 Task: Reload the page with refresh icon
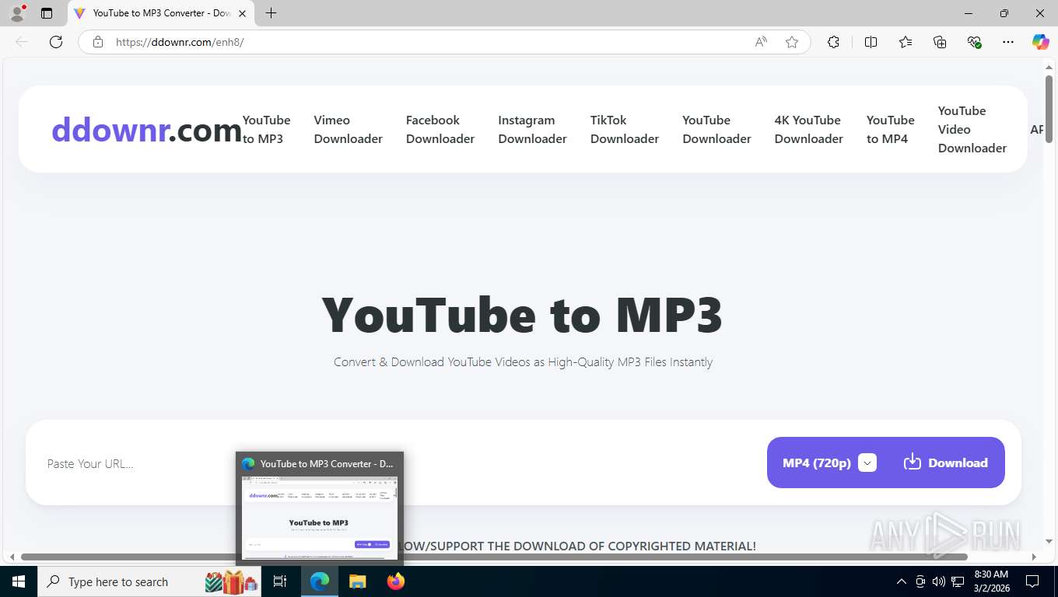click(x=56, y=42)
